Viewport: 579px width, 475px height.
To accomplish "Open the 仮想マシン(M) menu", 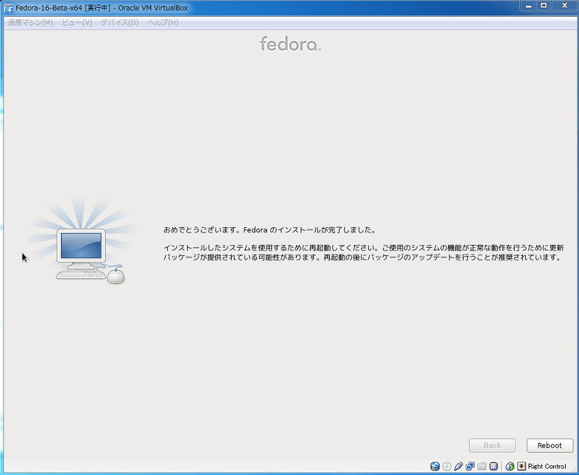I will [30, 22].
